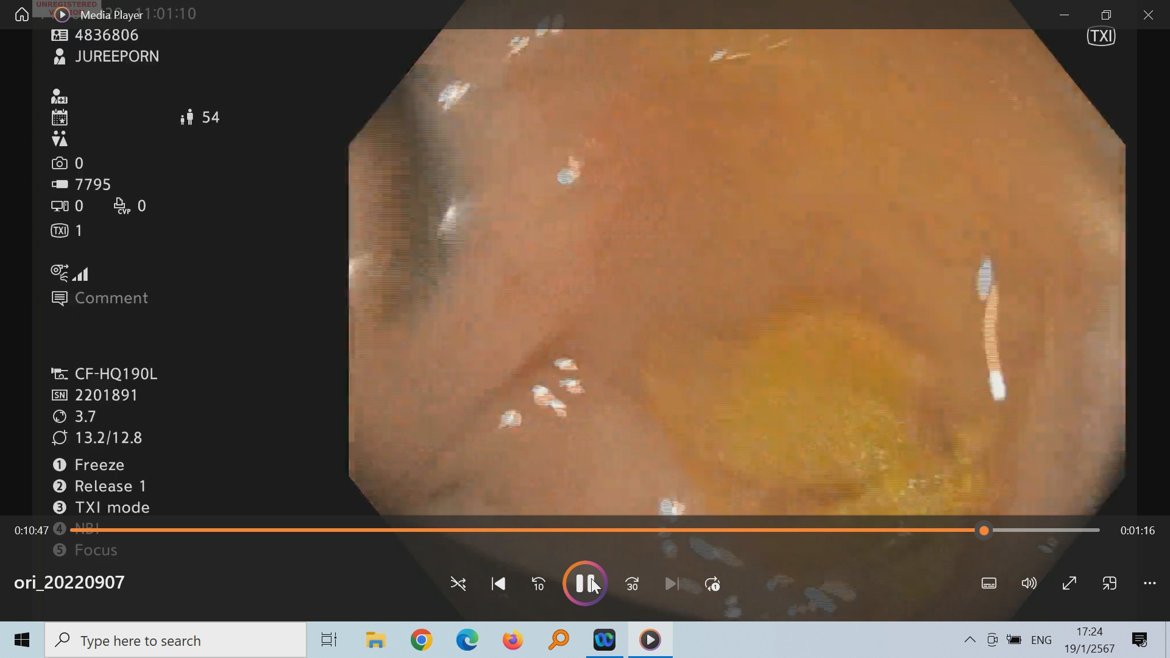The width and height of the screenshot is (1170, 658).
Task: Launch Firefox from taskbar
Action: click(513, 640)
